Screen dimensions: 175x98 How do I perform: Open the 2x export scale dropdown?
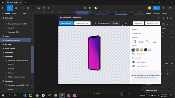(x=127, y=23)
